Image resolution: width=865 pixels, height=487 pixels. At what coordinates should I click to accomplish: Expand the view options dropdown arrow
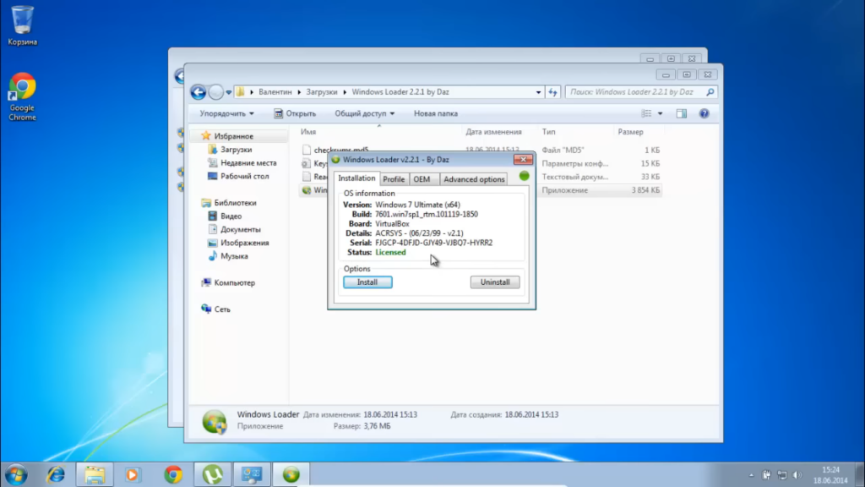(661, 114)
